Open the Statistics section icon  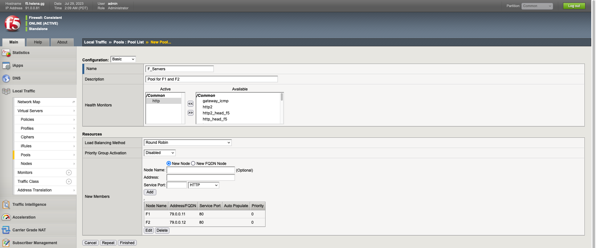(x=6, y=53)
